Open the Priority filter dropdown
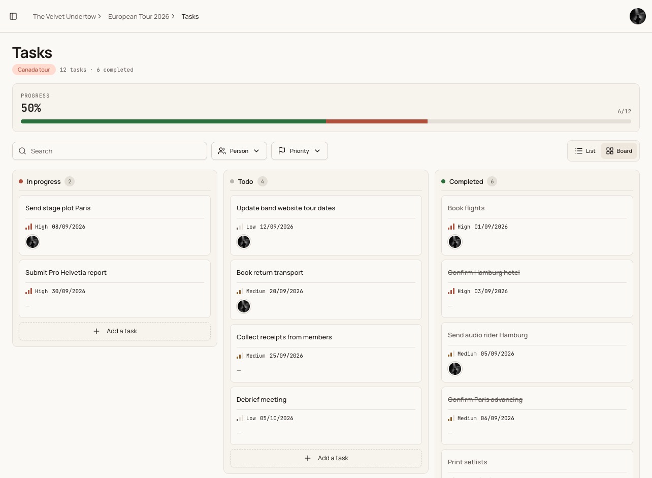This screenshot has width=652, height=478. coord(300,151)
